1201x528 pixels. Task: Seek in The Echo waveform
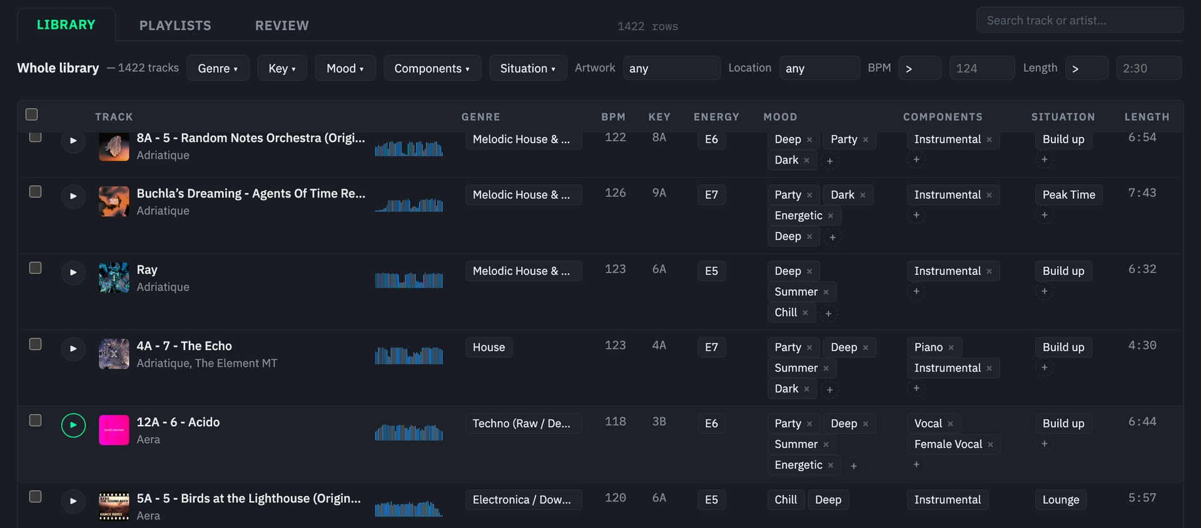[x=409, y=356]
